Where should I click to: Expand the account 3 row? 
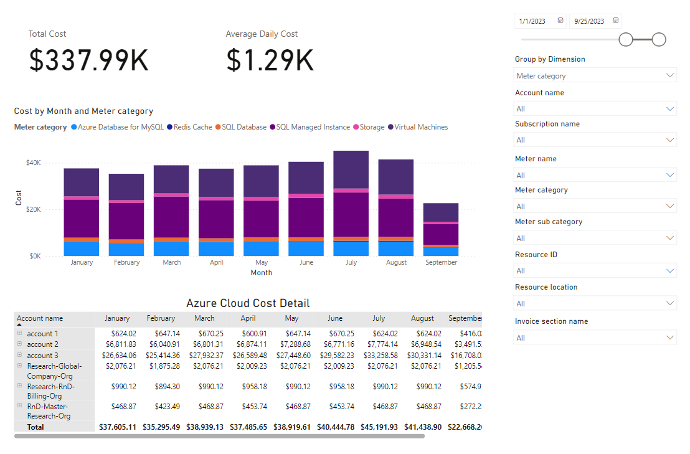[19, 355]
